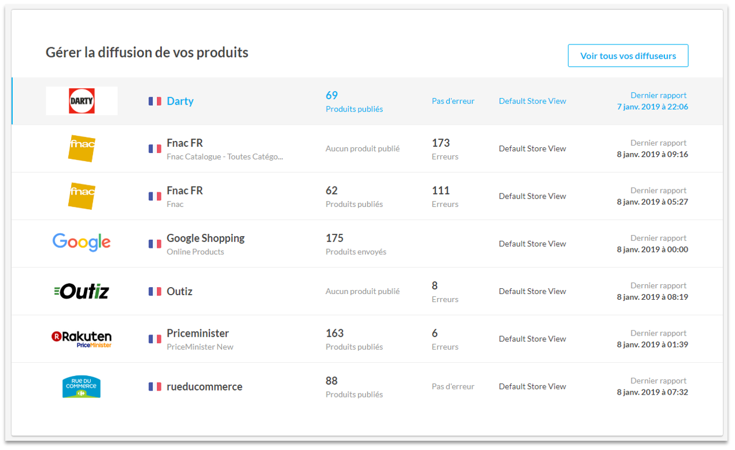Click Priceminister's 6 Erreurs count
The image size is (735, 450).
click(x=445, y=340)
